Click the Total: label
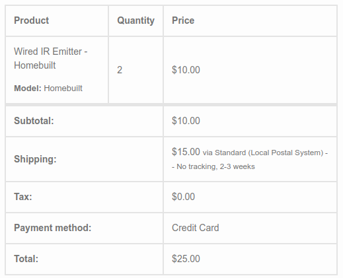Screen dimensions: 343x278 [x=26, y=259]
